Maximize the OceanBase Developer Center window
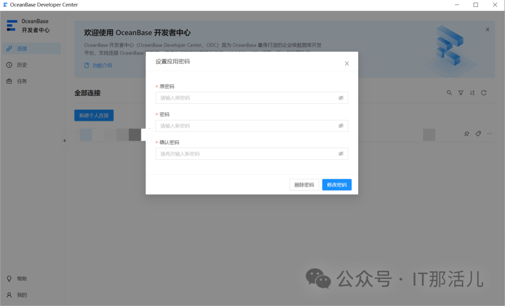This screenshot has width=505, height=306. [476, 5]
